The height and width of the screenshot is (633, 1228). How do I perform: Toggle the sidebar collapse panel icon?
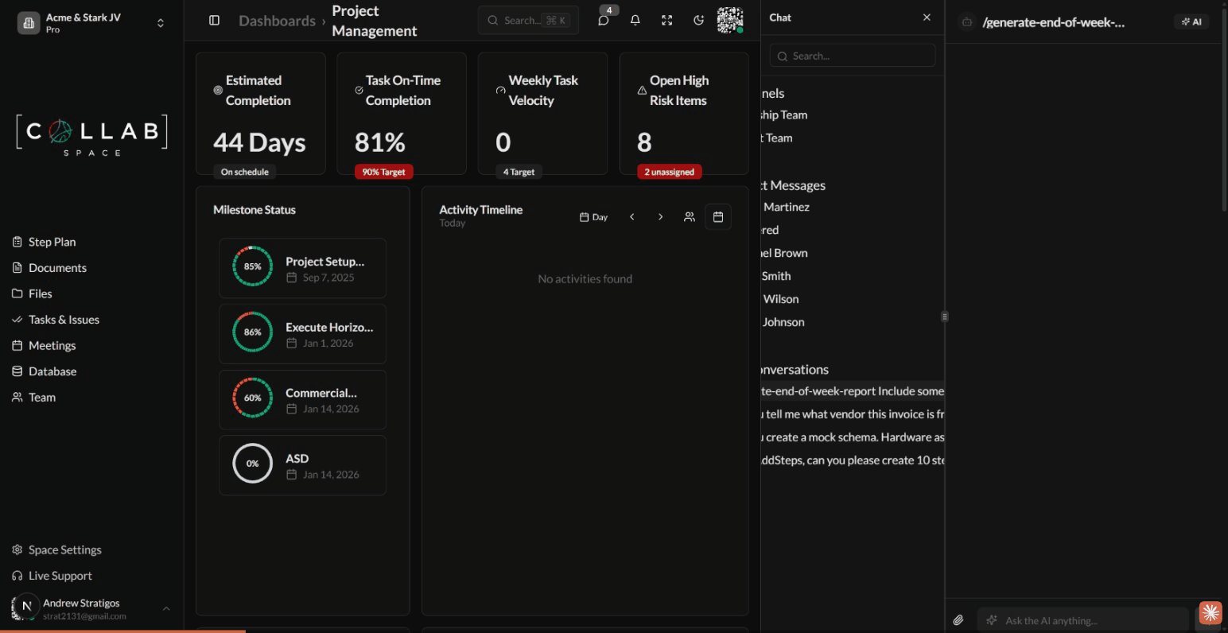214,20
